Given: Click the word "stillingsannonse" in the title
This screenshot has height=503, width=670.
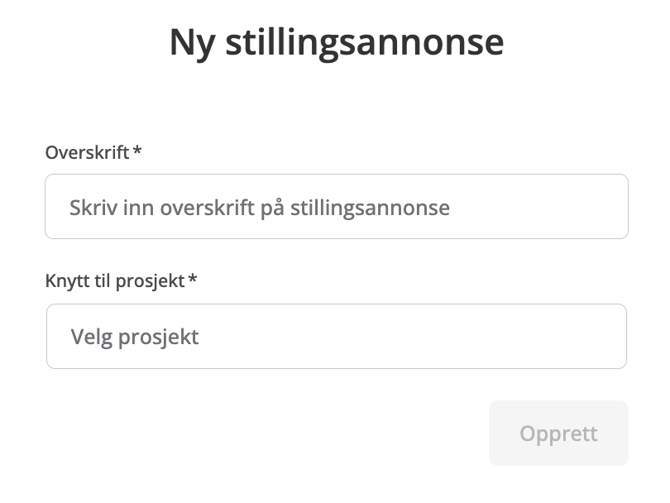Looking at the screenshot, I should [x=364, y=42].
